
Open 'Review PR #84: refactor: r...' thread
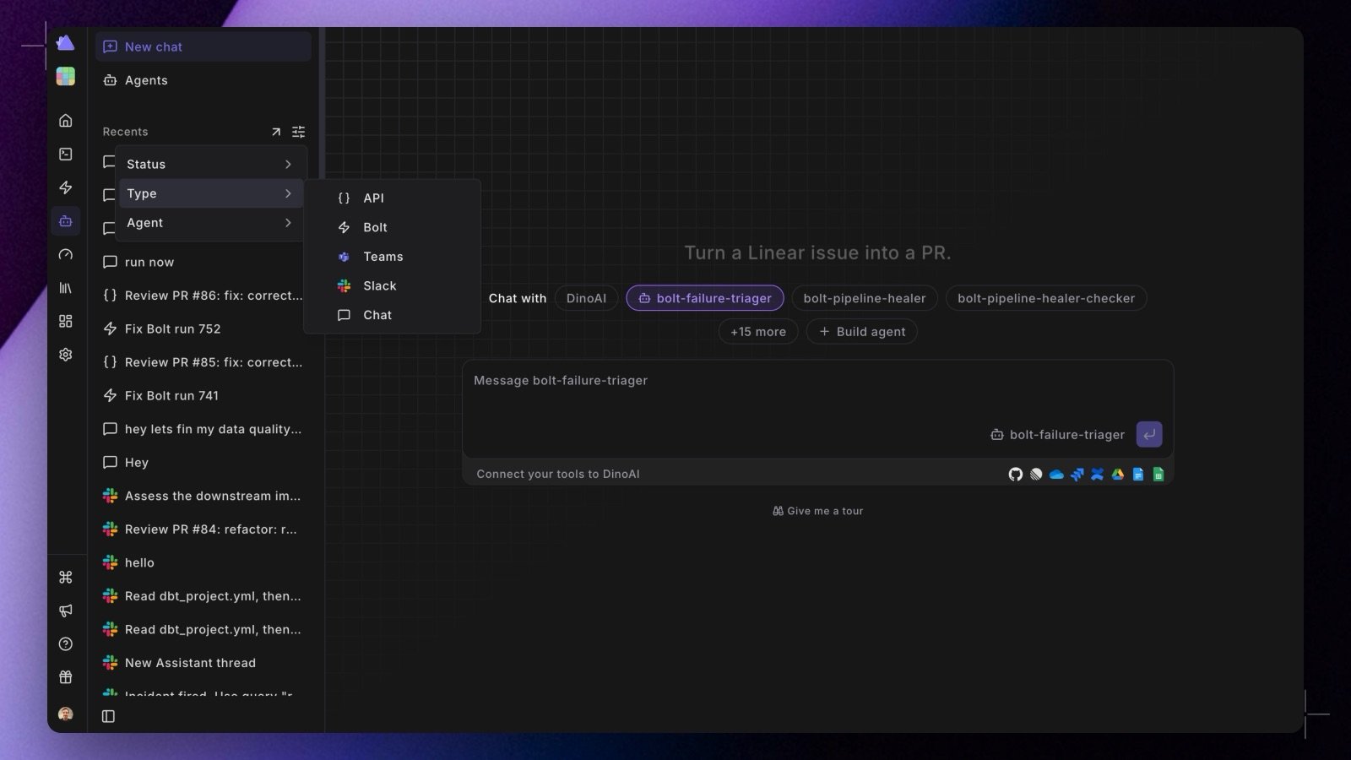click(x=203, y=529)
